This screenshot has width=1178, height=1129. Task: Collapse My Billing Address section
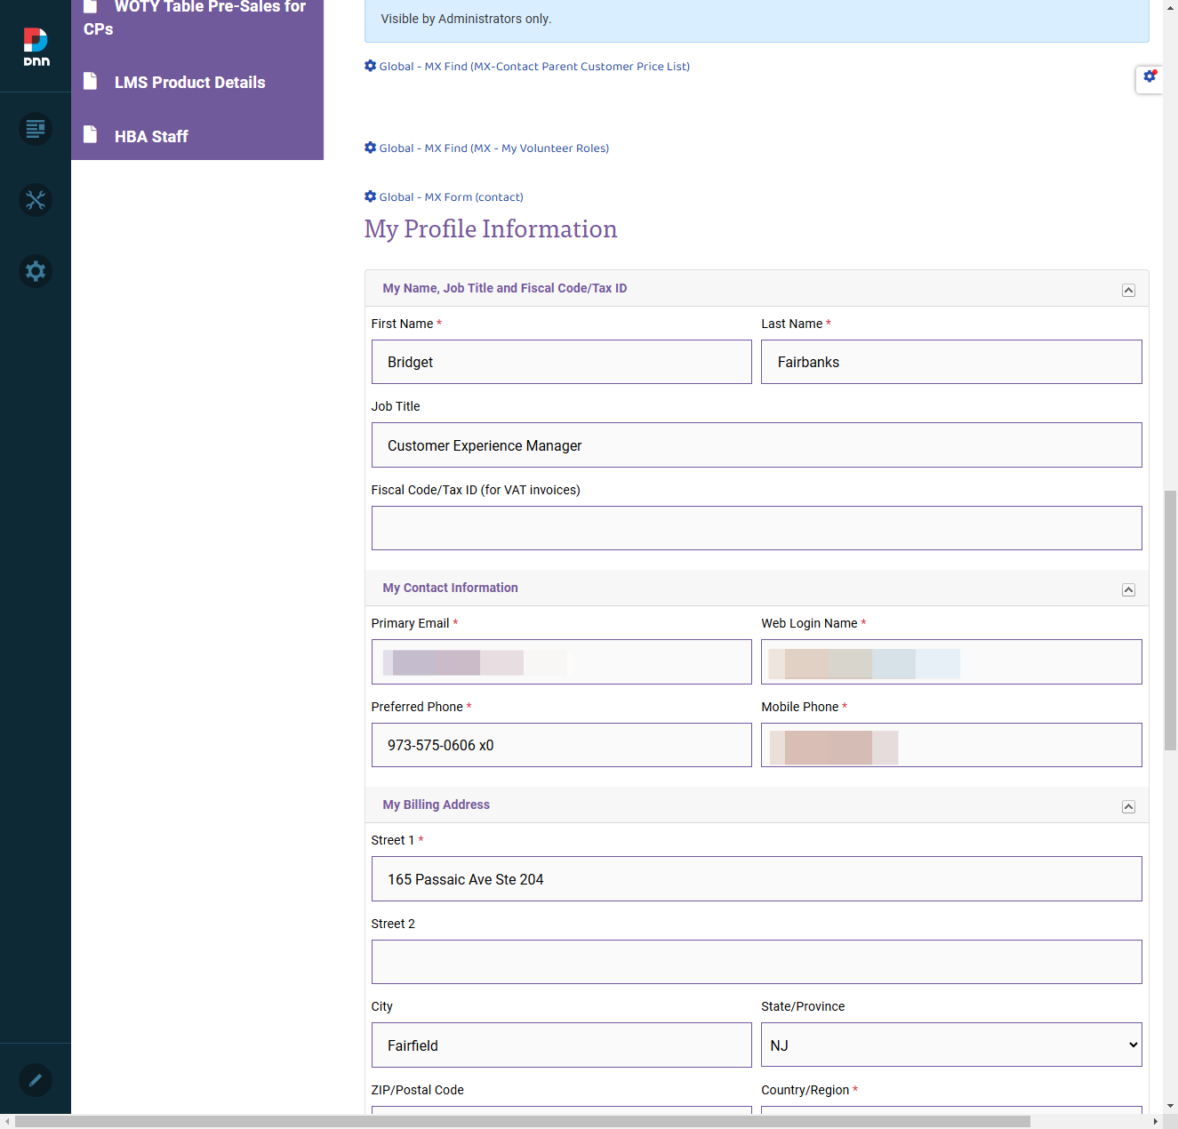[x=1128, y=806]
